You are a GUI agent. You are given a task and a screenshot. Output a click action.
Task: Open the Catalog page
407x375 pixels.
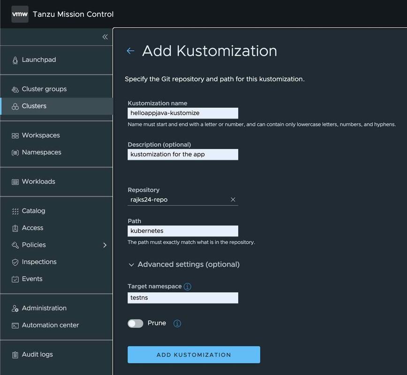33,211
